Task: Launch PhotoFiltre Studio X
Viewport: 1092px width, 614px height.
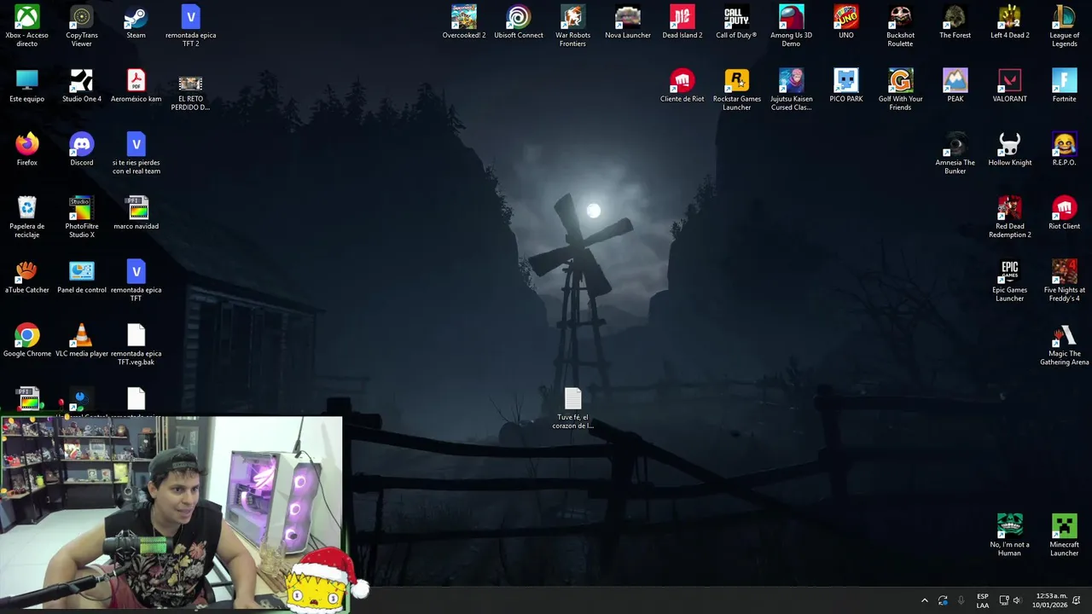Action: (x=82, y=208)
